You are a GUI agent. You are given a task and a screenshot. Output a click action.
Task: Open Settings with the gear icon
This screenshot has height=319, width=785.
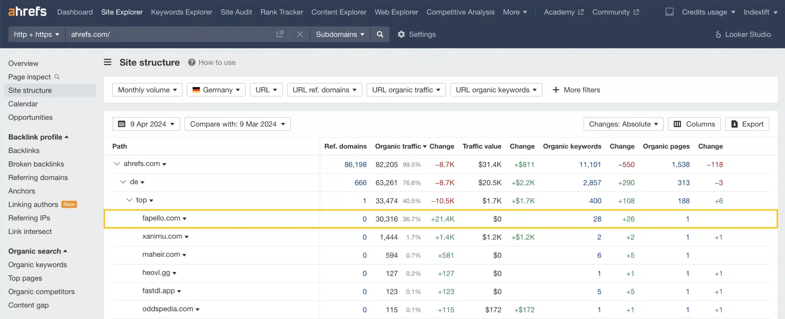coord(401,34)
